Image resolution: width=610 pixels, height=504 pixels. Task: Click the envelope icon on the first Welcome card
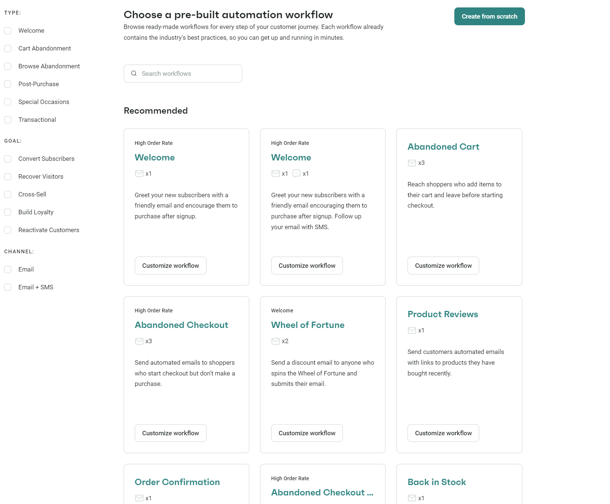click(139, 173)
